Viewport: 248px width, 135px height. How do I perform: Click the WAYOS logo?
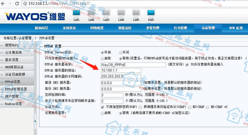(35, 17)
